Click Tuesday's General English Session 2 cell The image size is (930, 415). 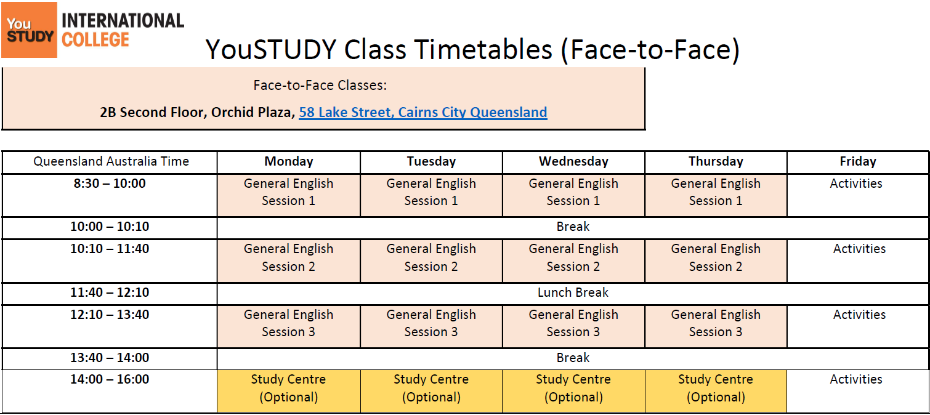(431, 257)
